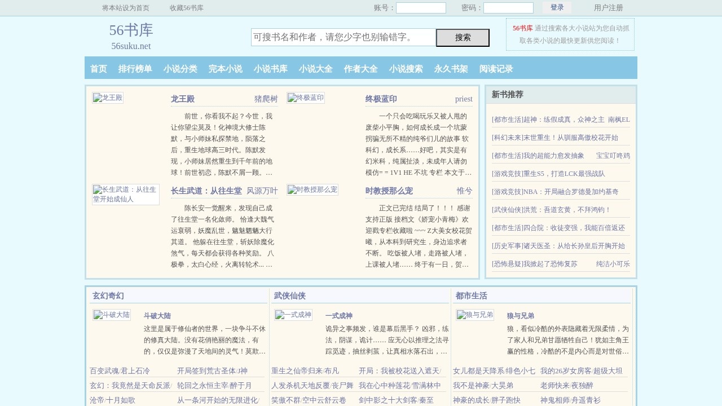Open the 一式成神 cover thumbnail
This screenshot has height=406, width=722.
(x=293, y=315)
